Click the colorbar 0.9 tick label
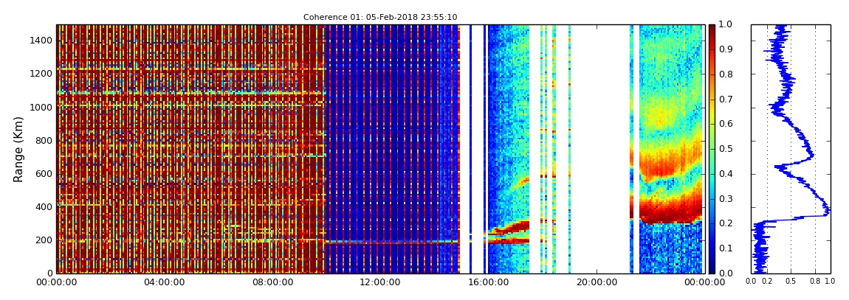849x300 pixels. coord(724,49)
